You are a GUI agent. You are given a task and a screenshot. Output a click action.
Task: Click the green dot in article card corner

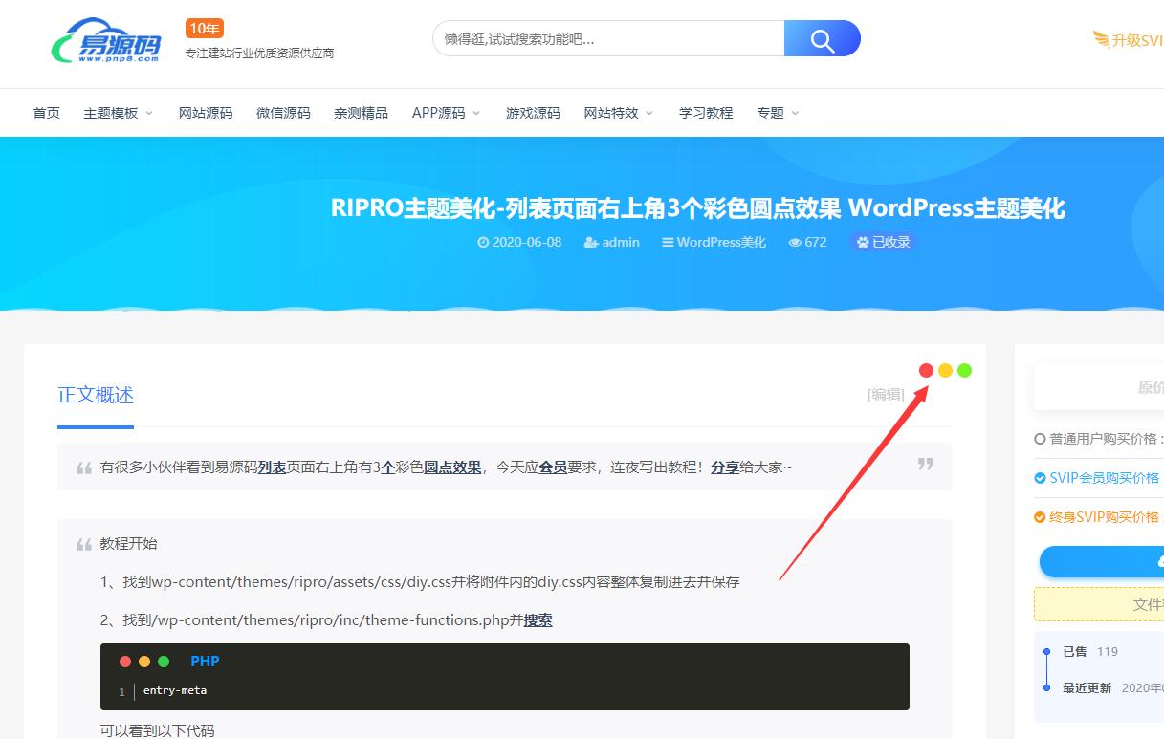964,370
